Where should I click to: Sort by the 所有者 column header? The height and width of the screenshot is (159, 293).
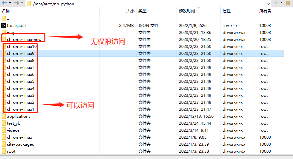click(x=265, y=11)
